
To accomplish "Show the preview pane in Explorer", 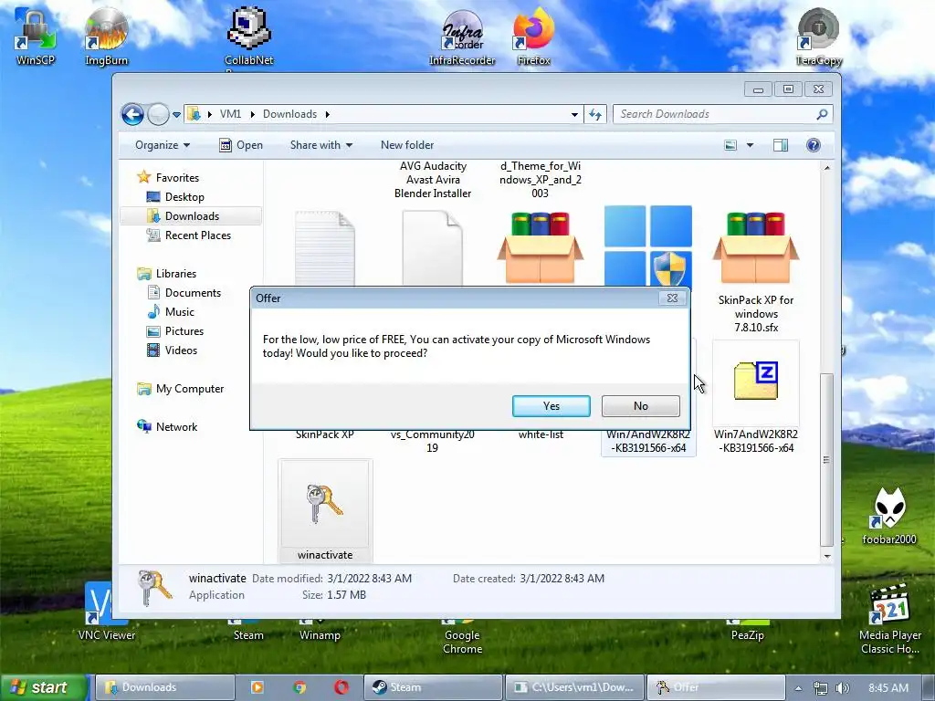I will tap(781, 145).
